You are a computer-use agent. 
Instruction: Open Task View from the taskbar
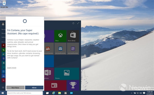pos(47,93)
